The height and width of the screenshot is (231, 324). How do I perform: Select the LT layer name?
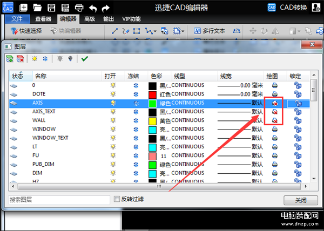coord(35,147)
